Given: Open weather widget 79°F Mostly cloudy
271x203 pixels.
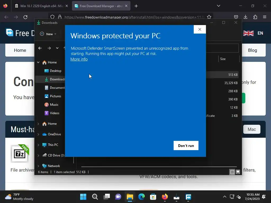Looking at the screenshot, I should pyautogui.click(x=19, y=197).
